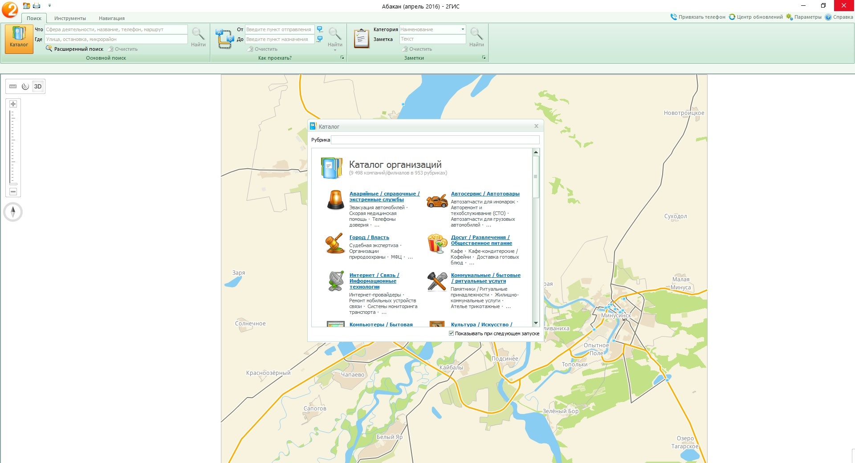Click the popcorn Досуг icon
This screenshot has height=463, width=855.
[x=437, y=243]
